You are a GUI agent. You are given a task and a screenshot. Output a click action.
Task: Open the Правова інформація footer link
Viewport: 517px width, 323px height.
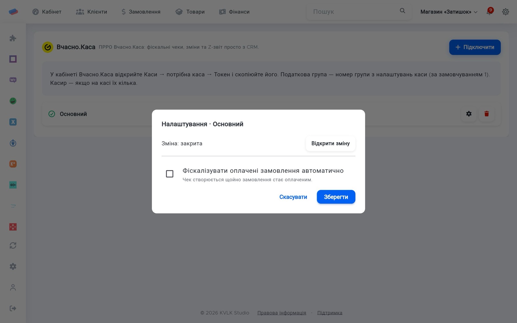click(282, 313)
